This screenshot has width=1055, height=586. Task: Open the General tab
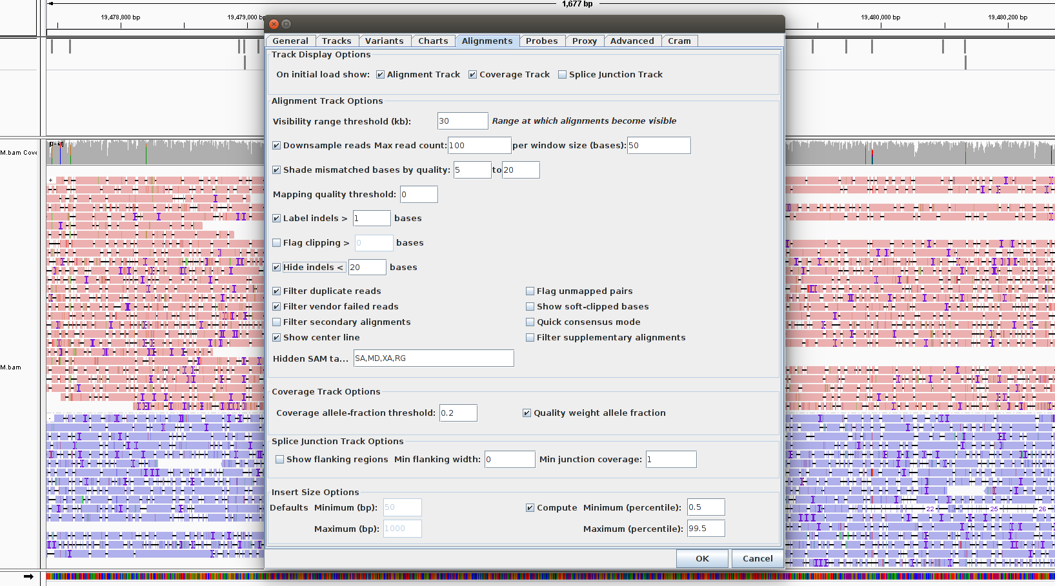[290, 41]
